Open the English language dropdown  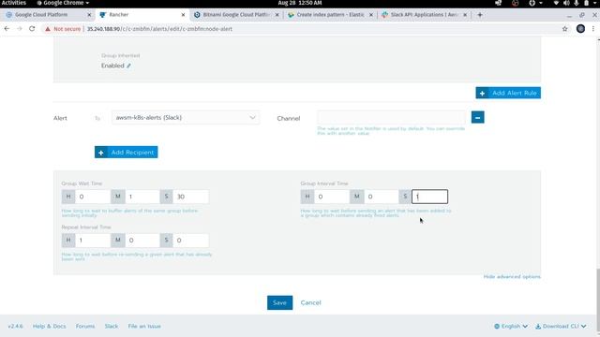[511, 327]
